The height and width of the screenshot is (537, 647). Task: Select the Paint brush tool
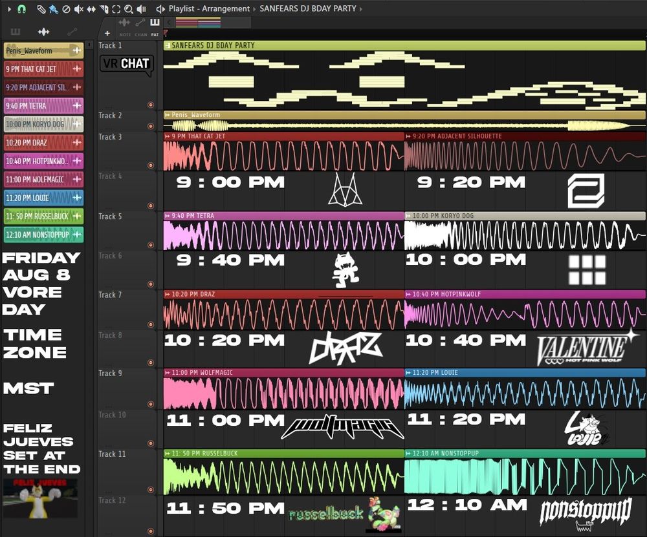tap(54, 9)
